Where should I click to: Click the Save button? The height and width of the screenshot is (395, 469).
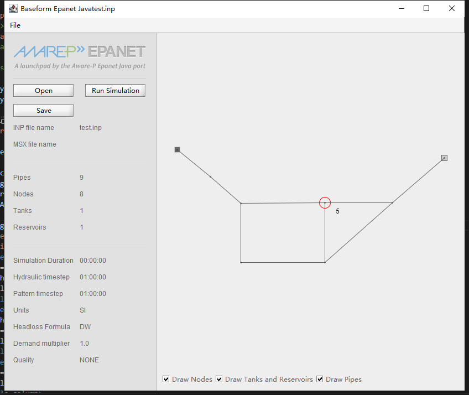pyautogui.click(x=43, y=111)
